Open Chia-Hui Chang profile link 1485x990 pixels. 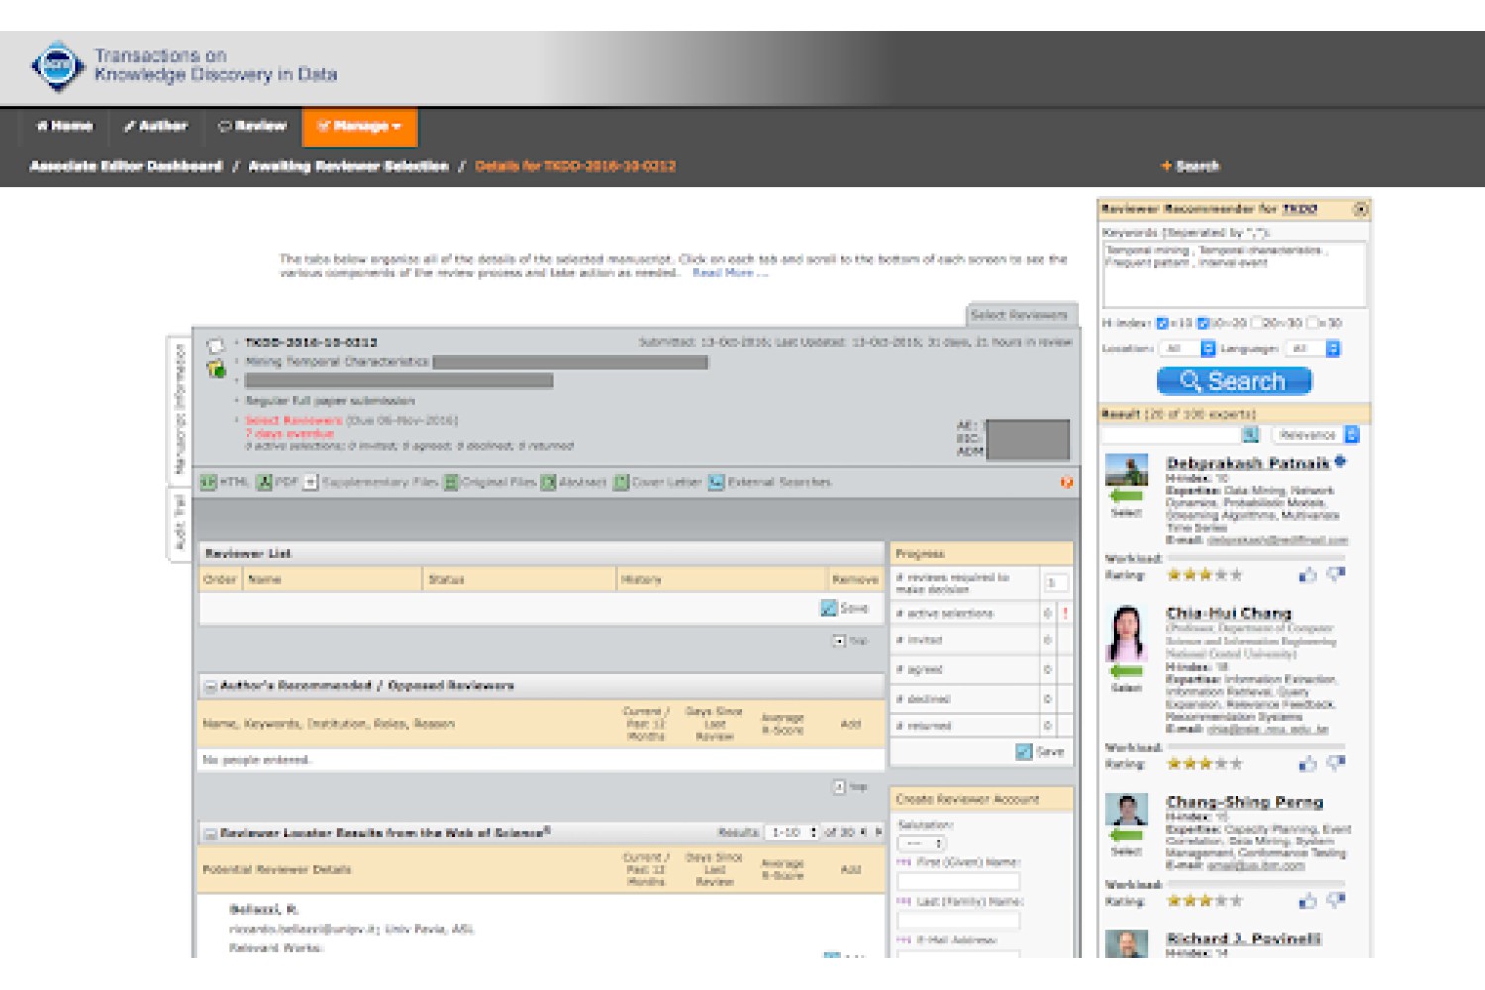1229,613
